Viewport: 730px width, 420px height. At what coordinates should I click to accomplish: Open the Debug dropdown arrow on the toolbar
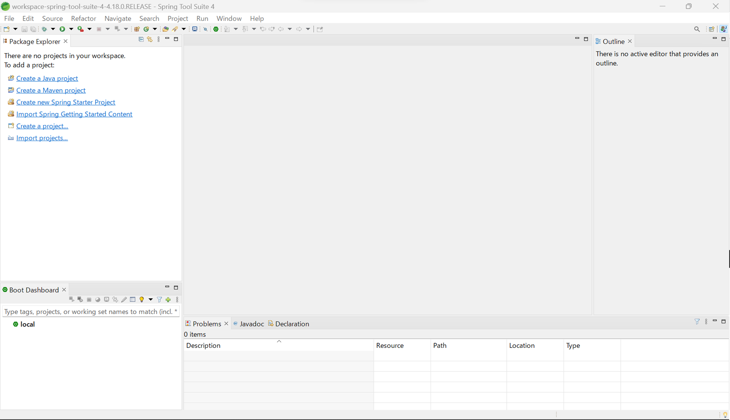(x=53, y=29)
